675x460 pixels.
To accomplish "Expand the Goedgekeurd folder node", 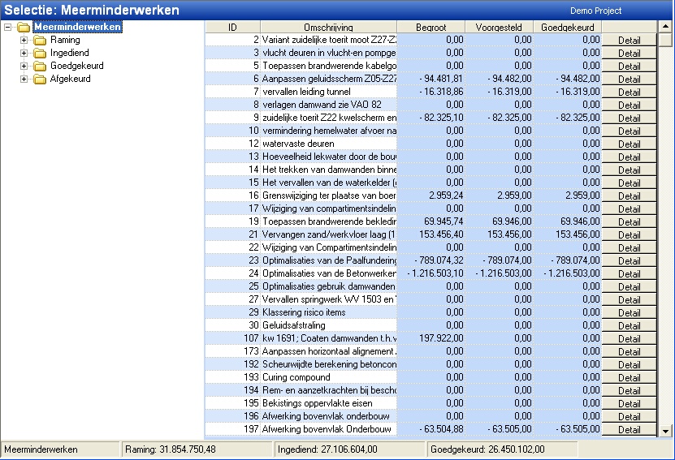I will [x=24, y=66].
